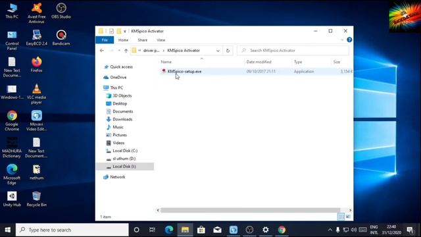
Task: Open MADHURA Dictionary desktop icon
Action: pyautogui.click(x=12, y=147)
